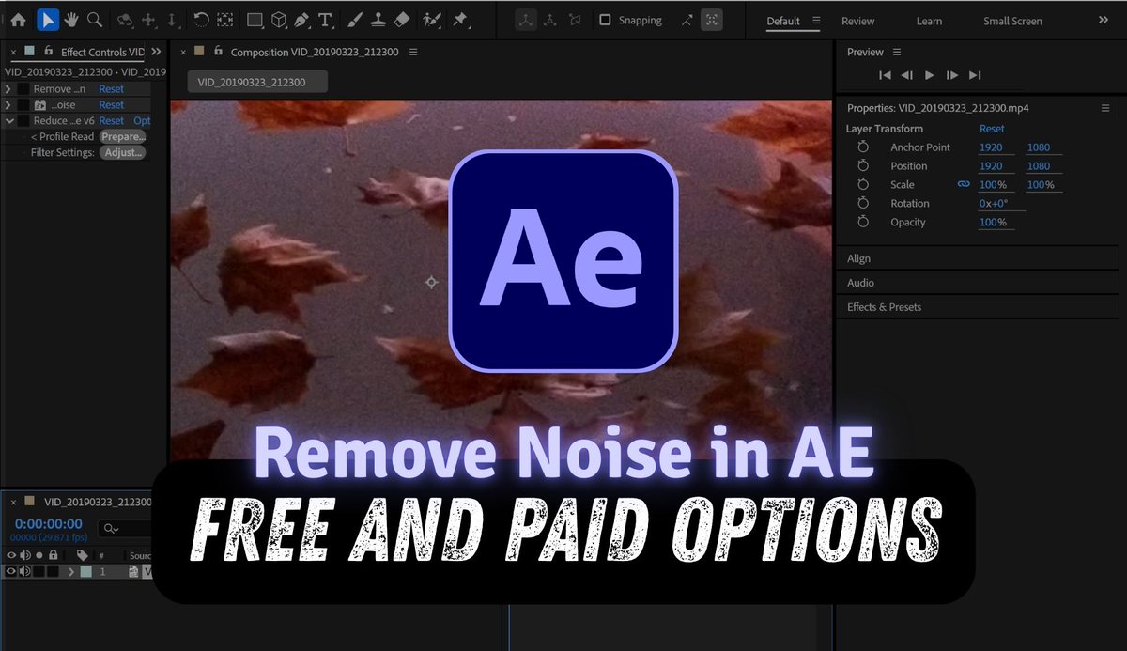The height and width of the screenshot is (651, 1127).
Task: Select the Pan camera tool
Action: coord(148,19)
